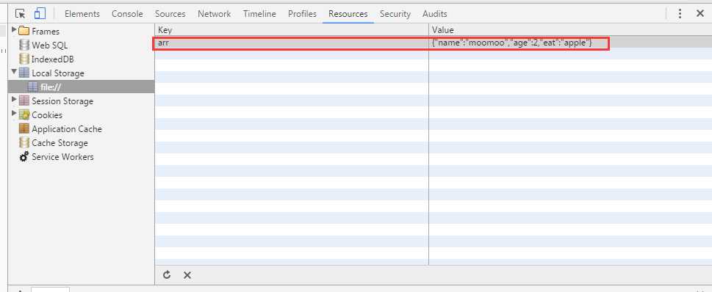Click the refresh storage icon
The image size is (712, 292).
[167, 275]
